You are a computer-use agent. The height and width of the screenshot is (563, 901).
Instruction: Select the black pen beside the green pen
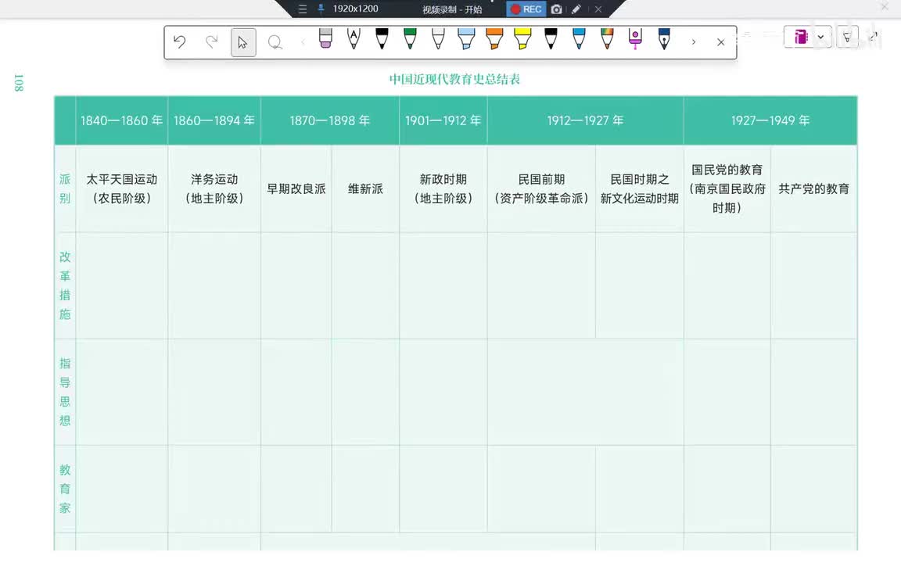pyautogui.click(x=382, y=38)
